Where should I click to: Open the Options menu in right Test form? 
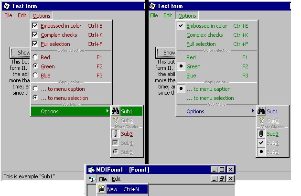[x=187, y=15]
